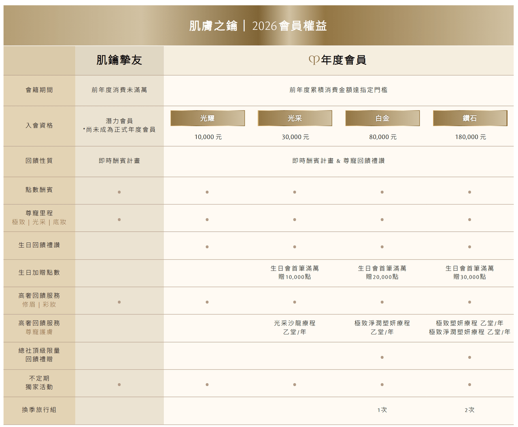Click 生日回饋禮讚 dot in 光耀 column
This screenshot has height=427, width=518.
coord(207,247)
